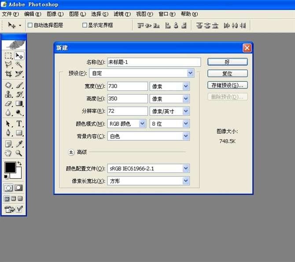295x262 pixels.
Task: Open the width unit dropdown
Action: pyautogui.click(x=186, y=86)
